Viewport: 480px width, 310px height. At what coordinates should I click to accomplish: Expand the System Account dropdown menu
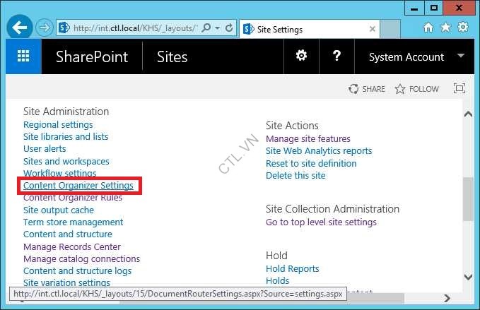(462, 56)
